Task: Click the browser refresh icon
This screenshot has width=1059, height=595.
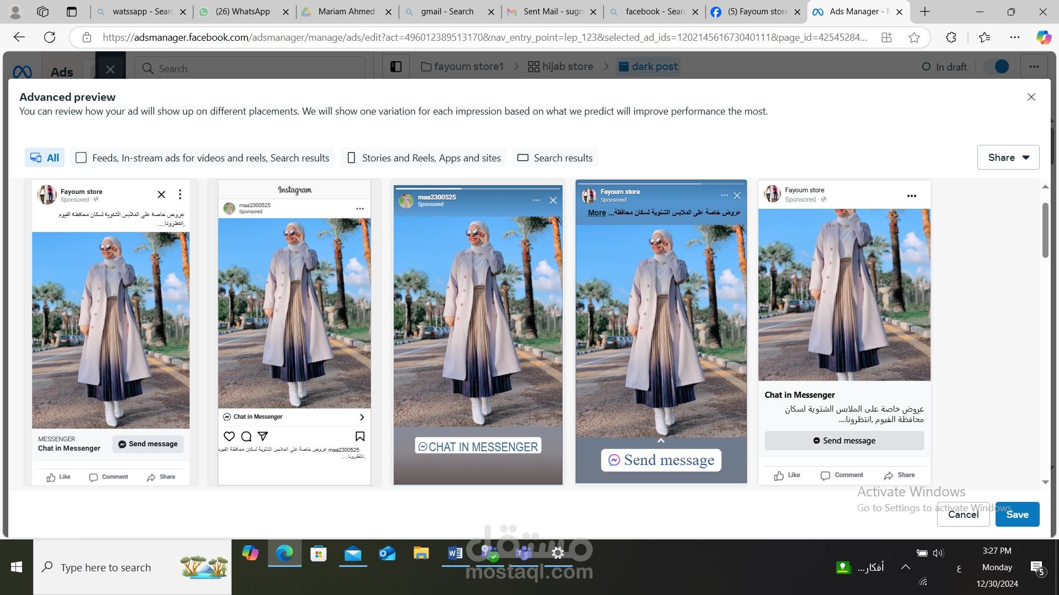Action: [50, 37]
